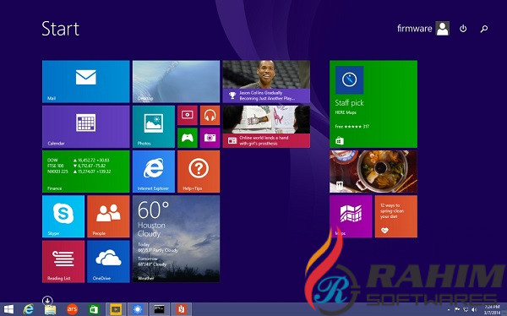Open File Explorer from the taskbar
Image resolution: width=507 pixels, height=316 pixels.
click(50, 310)
